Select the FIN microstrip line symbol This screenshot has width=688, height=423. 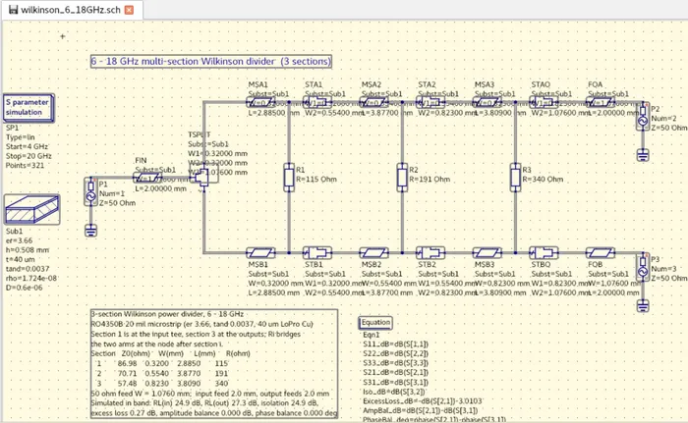[x=147, y=178]
